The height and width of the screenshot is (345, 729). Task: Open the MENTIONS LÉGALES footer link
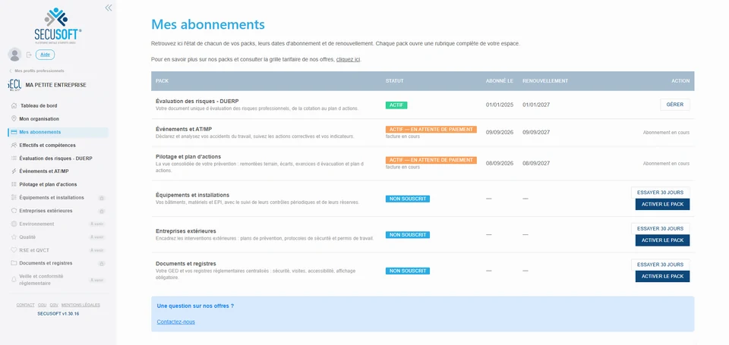pos(80,305)
